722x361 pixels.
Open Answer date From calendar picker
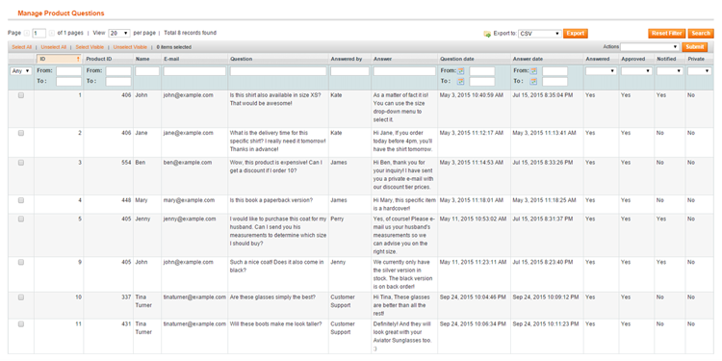(x=533, y=71)
